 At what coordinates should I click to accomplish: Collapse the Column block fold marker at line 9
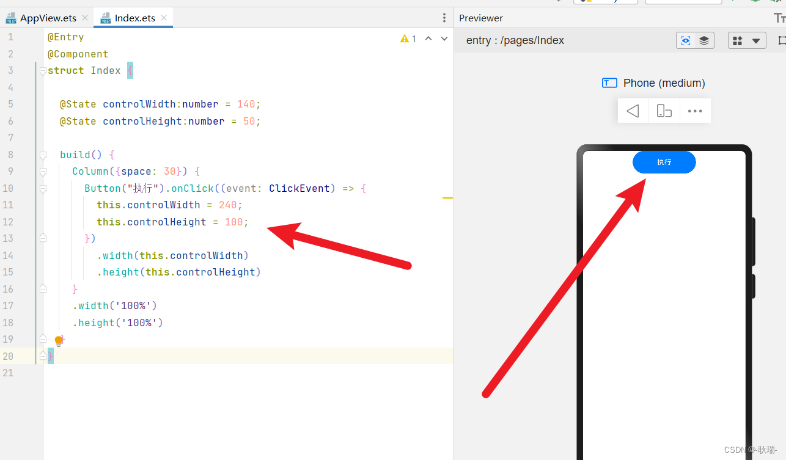[43, 172]
